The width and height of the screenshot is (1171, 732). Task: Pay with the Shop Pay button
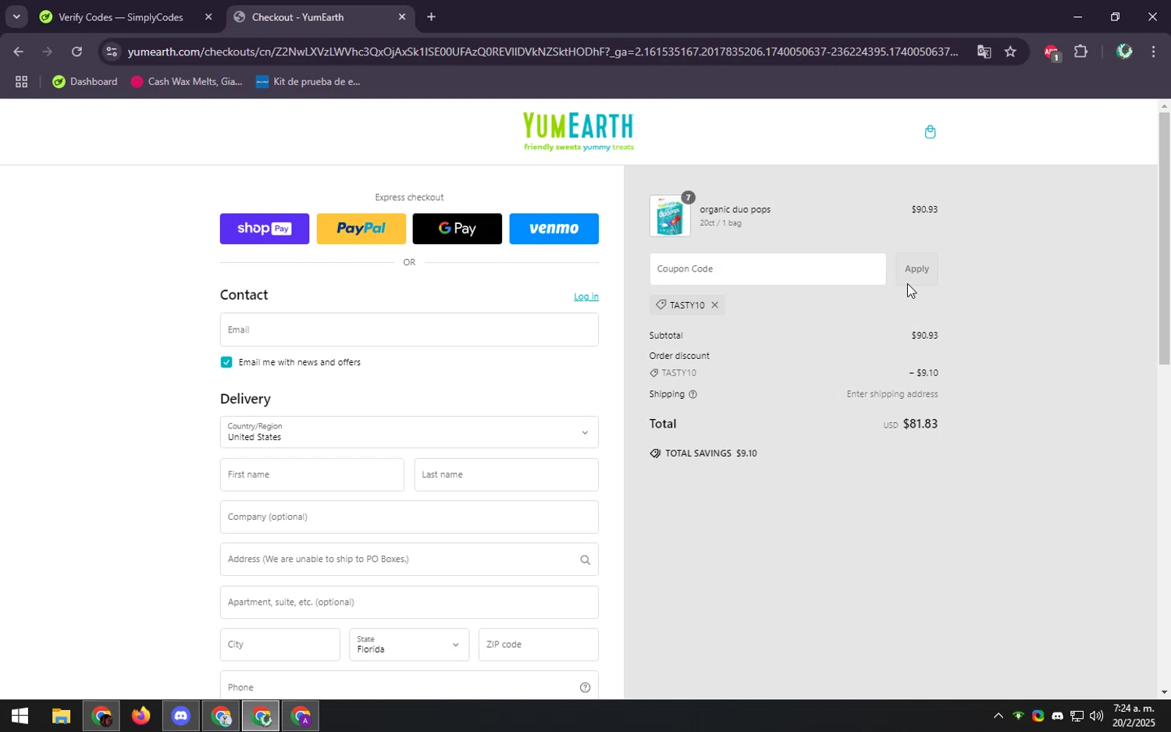pyautogui.click(x=265, y=229)
